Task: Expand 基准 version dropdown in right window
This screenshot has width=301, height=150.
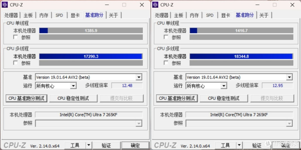Action: (289, 77)
